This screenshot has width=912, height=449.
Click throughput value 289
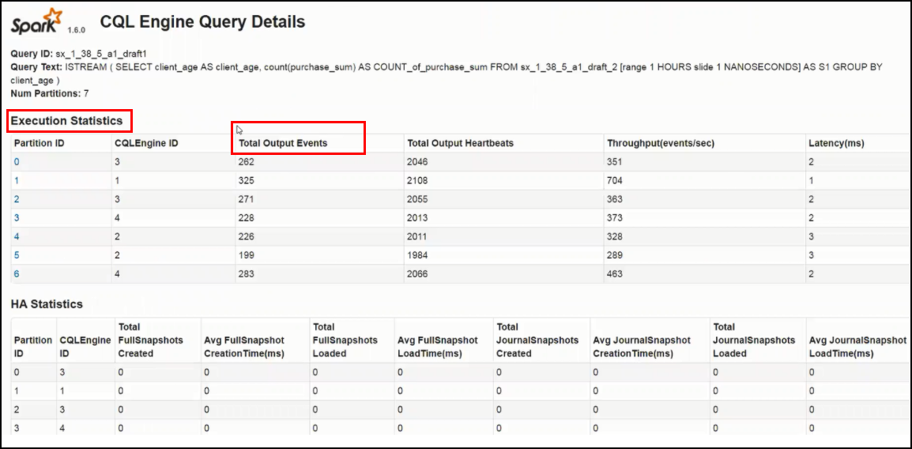[x=615, y=255]
